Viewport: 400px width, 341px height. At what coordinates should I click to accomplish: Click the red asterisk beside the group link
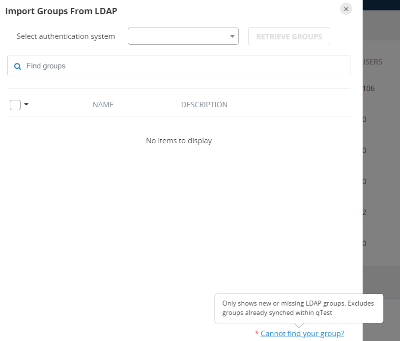pyautogui.click(x=256, y=334)
